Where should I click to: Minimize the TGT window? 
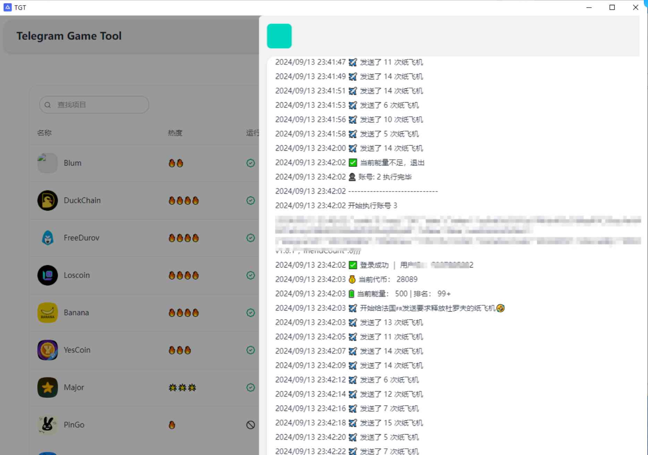589,7
